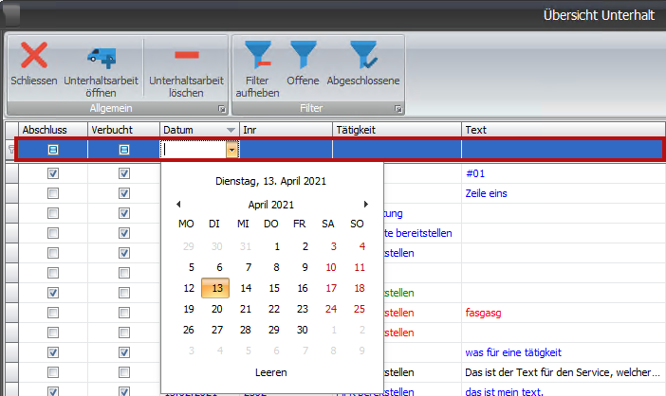Toggle Abschluss filter checkbox in filter row
Screen dimensions: 666x396
click(53, 150)
